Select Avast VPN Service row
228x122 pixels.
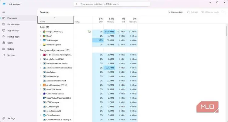88,89
